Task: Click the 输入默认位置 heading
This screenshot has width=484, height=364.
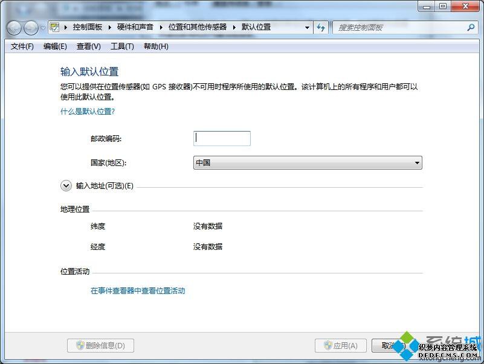Action: pyautogui.click(x=89, y=72)
